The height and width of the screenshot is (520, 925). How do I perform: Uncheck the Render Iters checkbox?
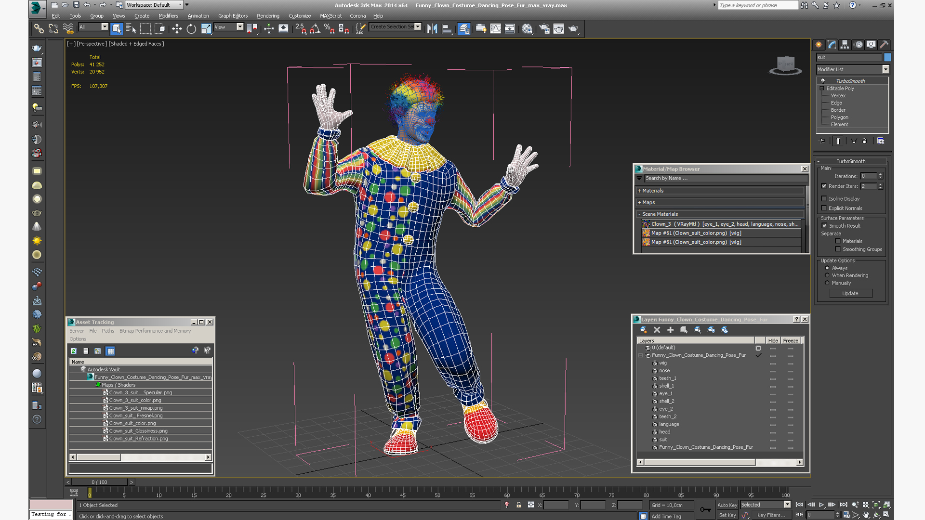tap(824, 186)
